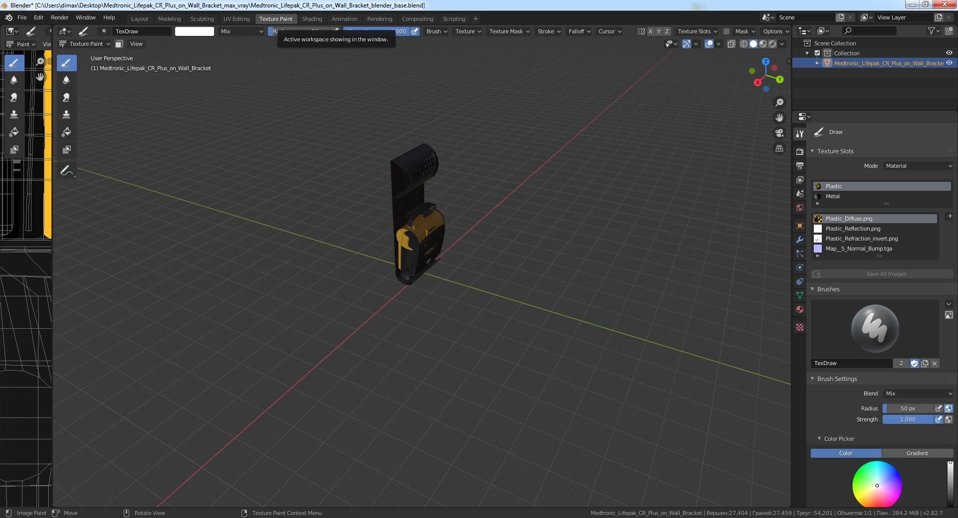Open the Object Constraints tab

[x=800, y=281]
